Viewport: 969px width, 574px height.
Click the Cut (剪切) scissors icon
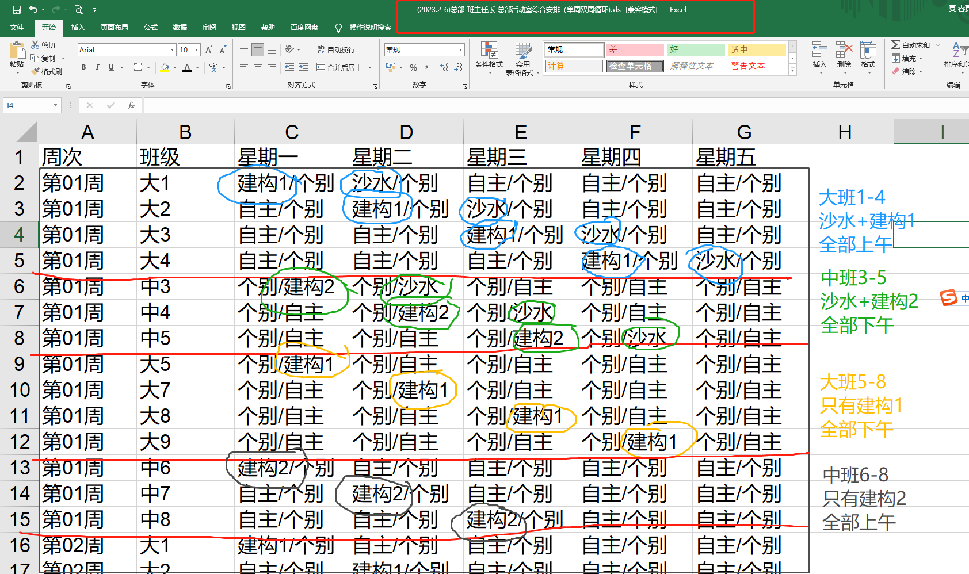[35, 45]
